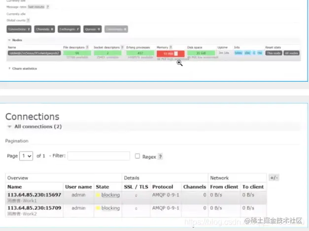
Task: Click the basic info tag in Nodes row
Action: pyautogui.click(x=239, y=53)
